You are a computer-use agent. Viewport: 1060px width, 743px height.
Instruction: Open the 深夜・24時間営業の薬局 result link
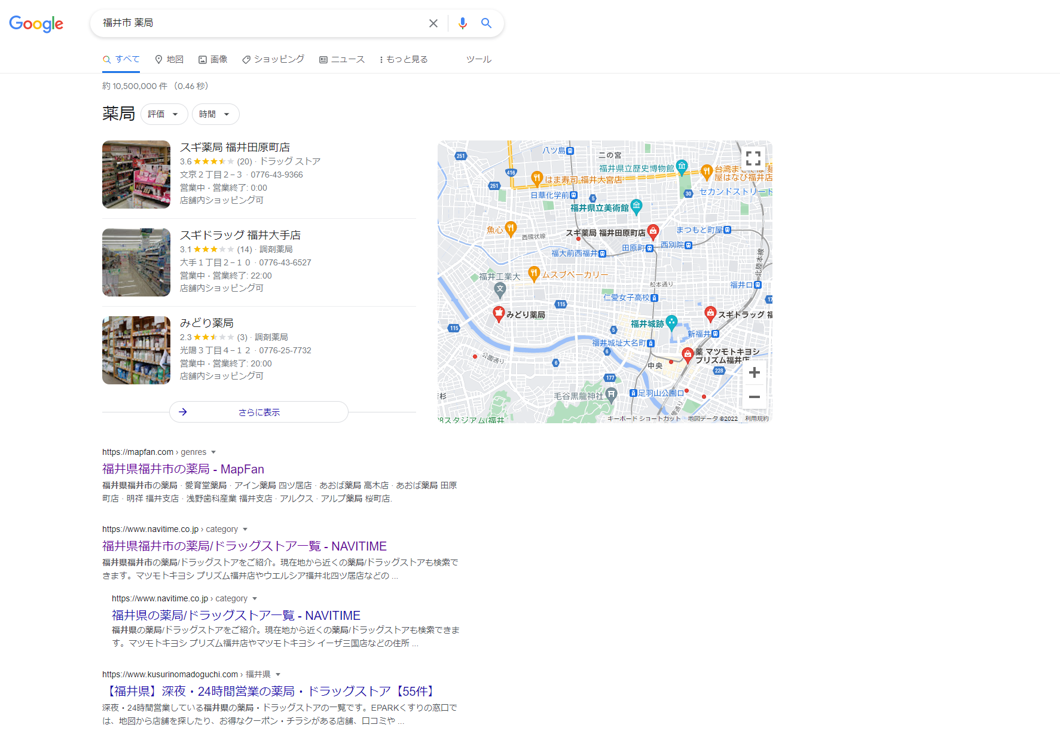[271, 692]
